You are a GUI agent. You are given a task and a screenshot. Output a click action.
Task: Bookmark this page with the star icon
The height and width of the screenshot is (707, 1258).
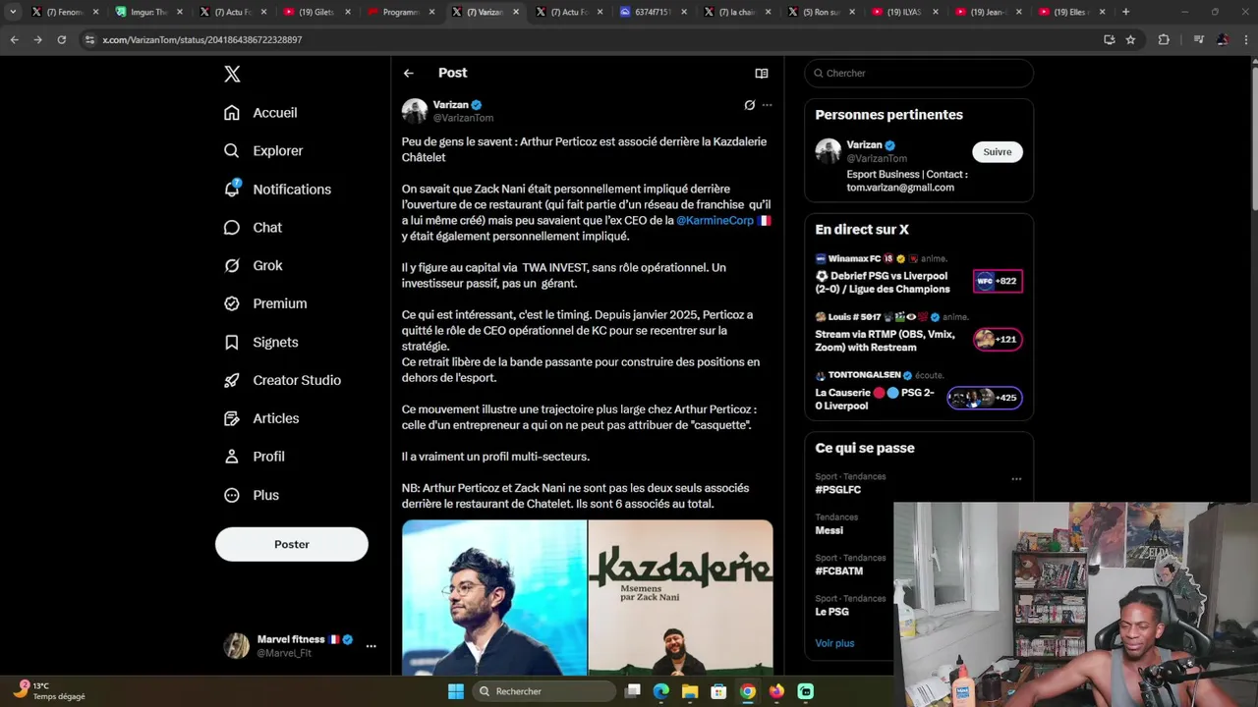click(1130, 39)
